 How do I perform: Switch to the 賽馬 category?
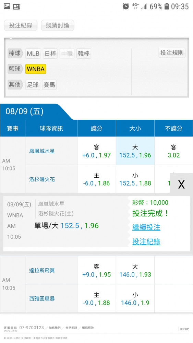tap(49, 85)
